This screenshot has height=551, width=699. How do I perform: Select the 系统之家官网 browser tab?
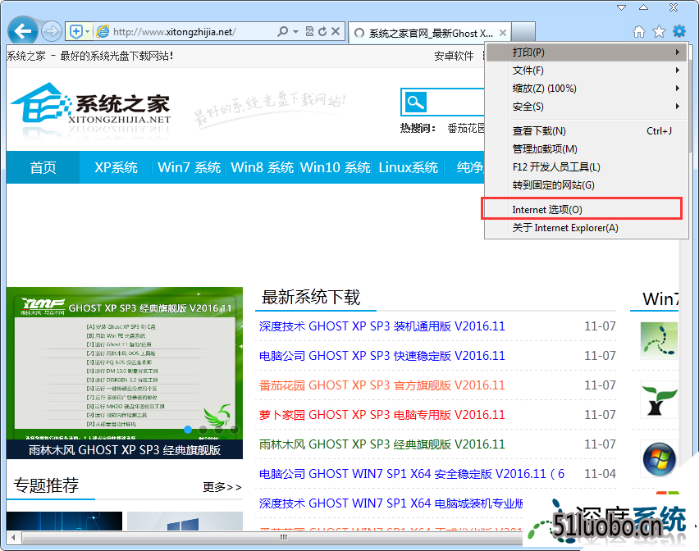click(x=429, y=33)
